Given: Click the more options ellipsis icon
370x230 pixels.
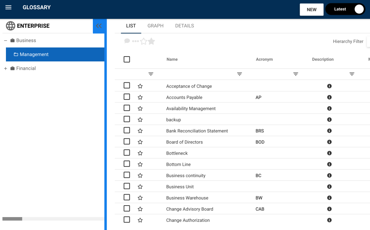Looking at the screenshot, I should coord(135,41).
